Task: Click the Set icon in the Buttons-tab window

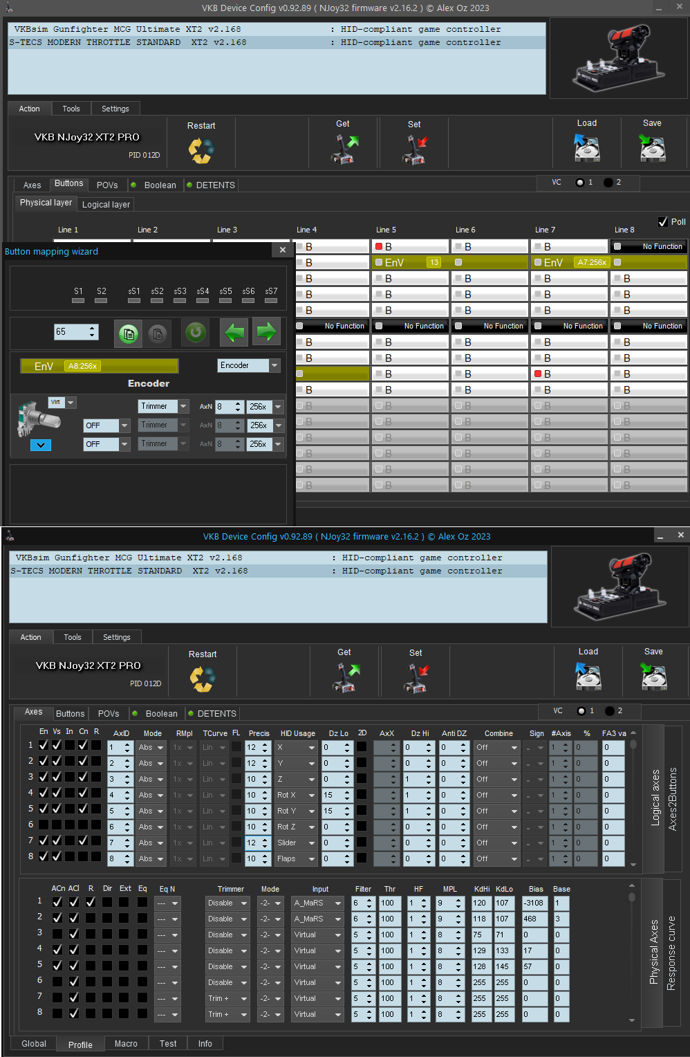Action: click(416, 149)
